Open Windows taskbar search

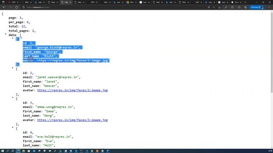(x=8, y=151)
